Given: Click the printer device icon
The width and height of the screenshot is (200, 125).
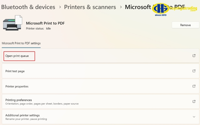Looking at the screenshot, I should click(x=13, y=23).
